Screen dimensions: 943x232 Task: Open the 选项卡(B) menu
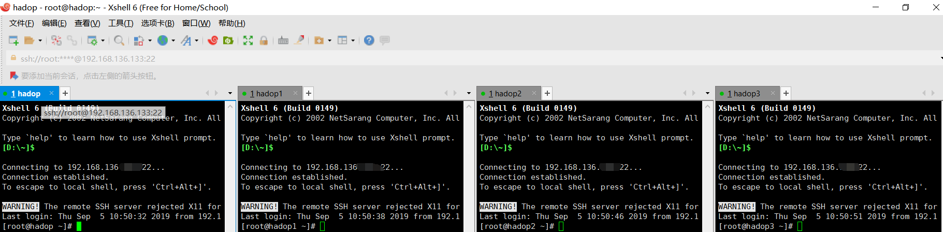pyautogui.click(x=157, y=23)
